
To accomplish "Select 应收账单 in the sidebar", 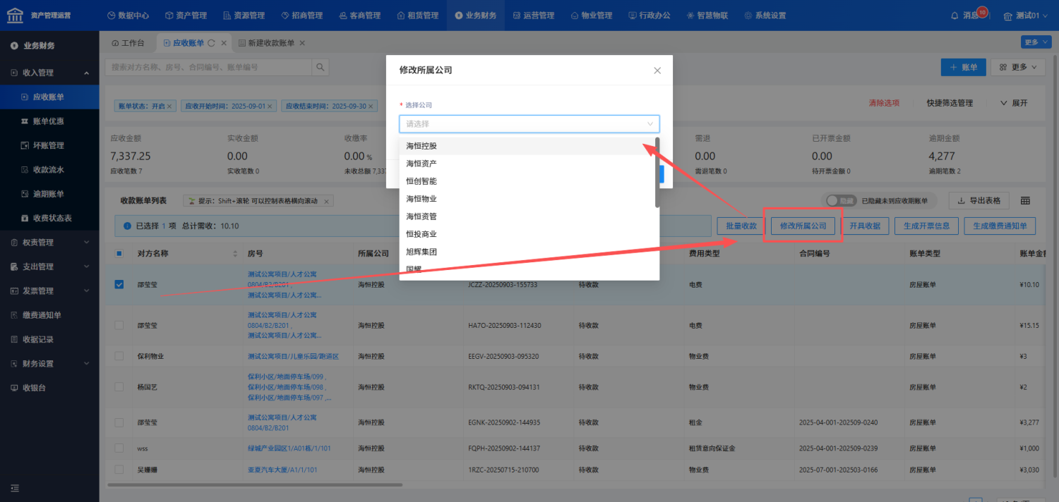I will pos(49,97).
